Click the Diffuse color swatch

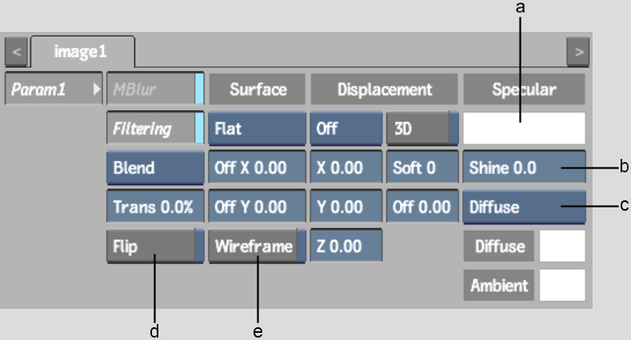tap(562, 247)
